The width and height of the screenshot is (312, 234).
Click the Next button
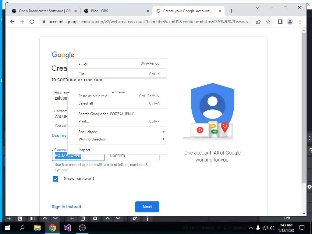coord(147,207)
